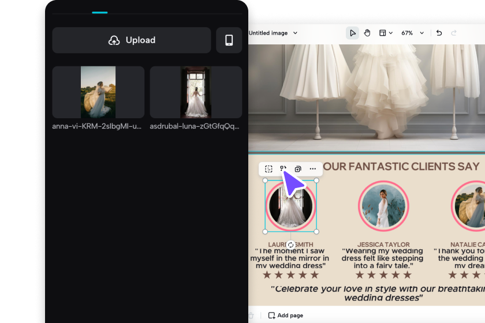This screenshot has height=323, width=485.
Task: Click the Upload button
Action: pos(132,40)
